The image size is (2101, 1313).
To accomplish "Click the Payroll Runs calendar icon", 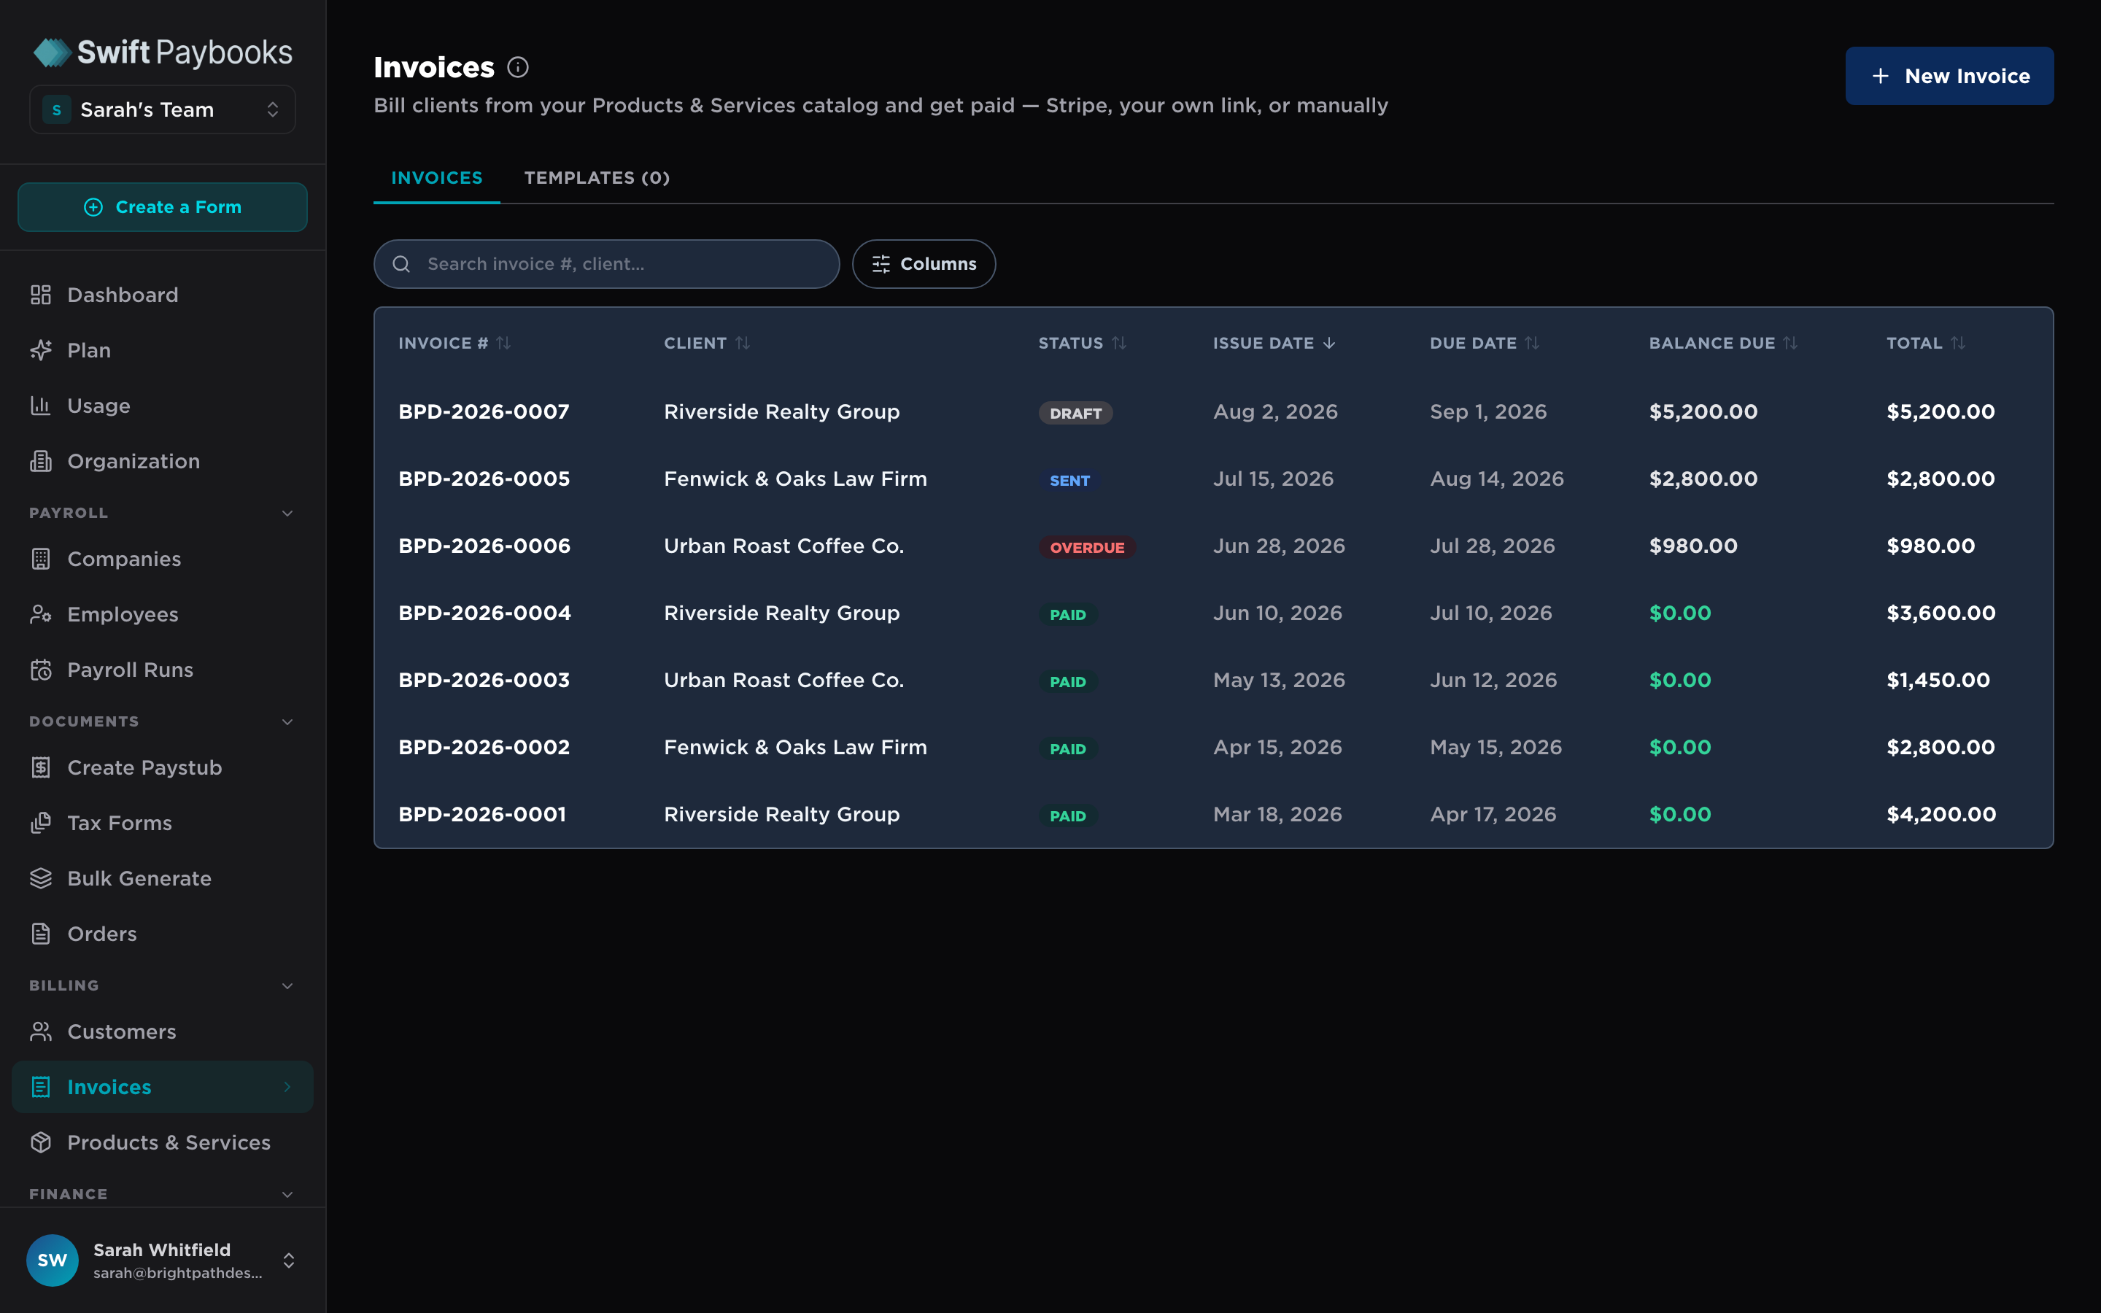I will tap(41, 670).
